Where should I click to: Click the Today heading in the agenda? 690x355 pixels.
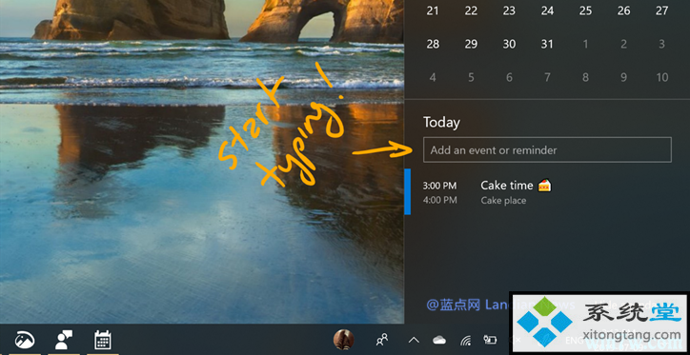coord(441,122)
